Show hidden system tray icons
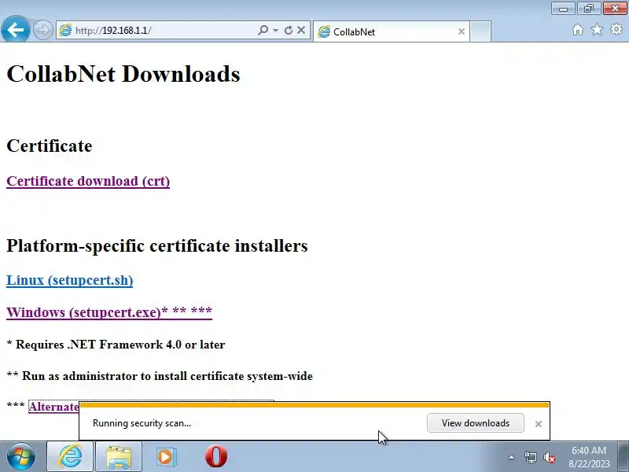Screen dimensions: 629x472 click(512, 457)
